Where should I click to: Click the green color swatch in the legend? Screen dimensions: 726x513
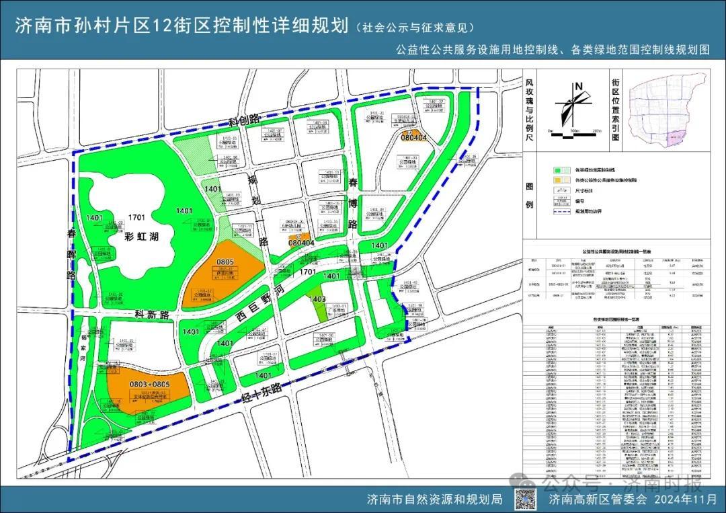(558, 171)
